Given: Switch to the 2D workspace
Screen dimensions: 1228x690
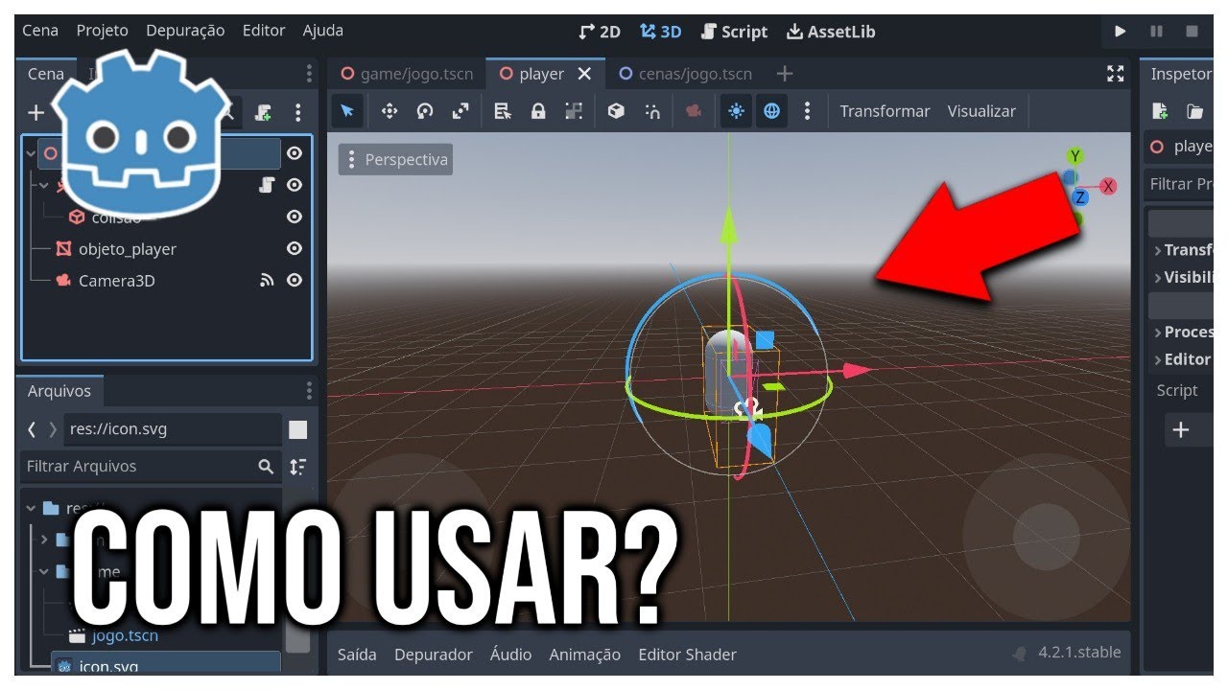Looking at the screenshot, I should pyautogui.click(x=600, y=32).
